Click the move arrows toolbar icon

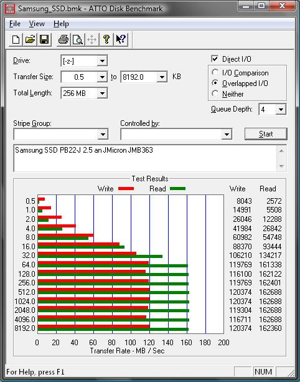[91, 39]
